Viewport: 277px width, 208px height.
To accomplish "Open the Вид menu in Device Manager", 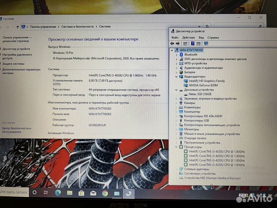I will (201, 37).
